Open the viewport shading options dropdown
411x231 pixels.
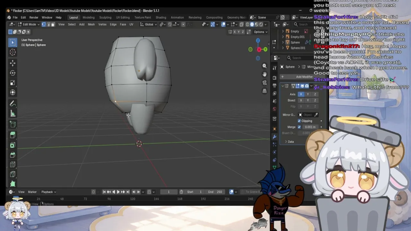266,24
